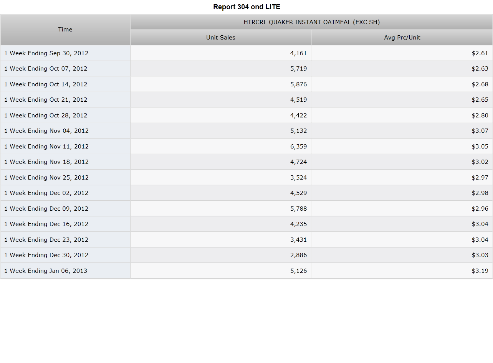This screenshot has height=363, width=493.
Task: Click the price $3.04 for Dec 23
Action: coord(480,240)
